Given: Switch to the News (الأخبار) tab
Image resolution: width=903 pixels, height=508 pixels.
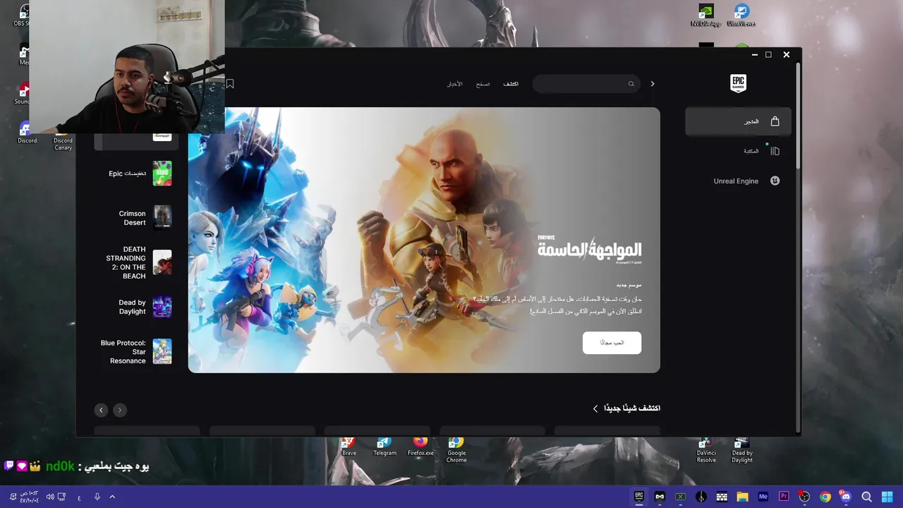Looking at the screenshot, I should point(454,84).
